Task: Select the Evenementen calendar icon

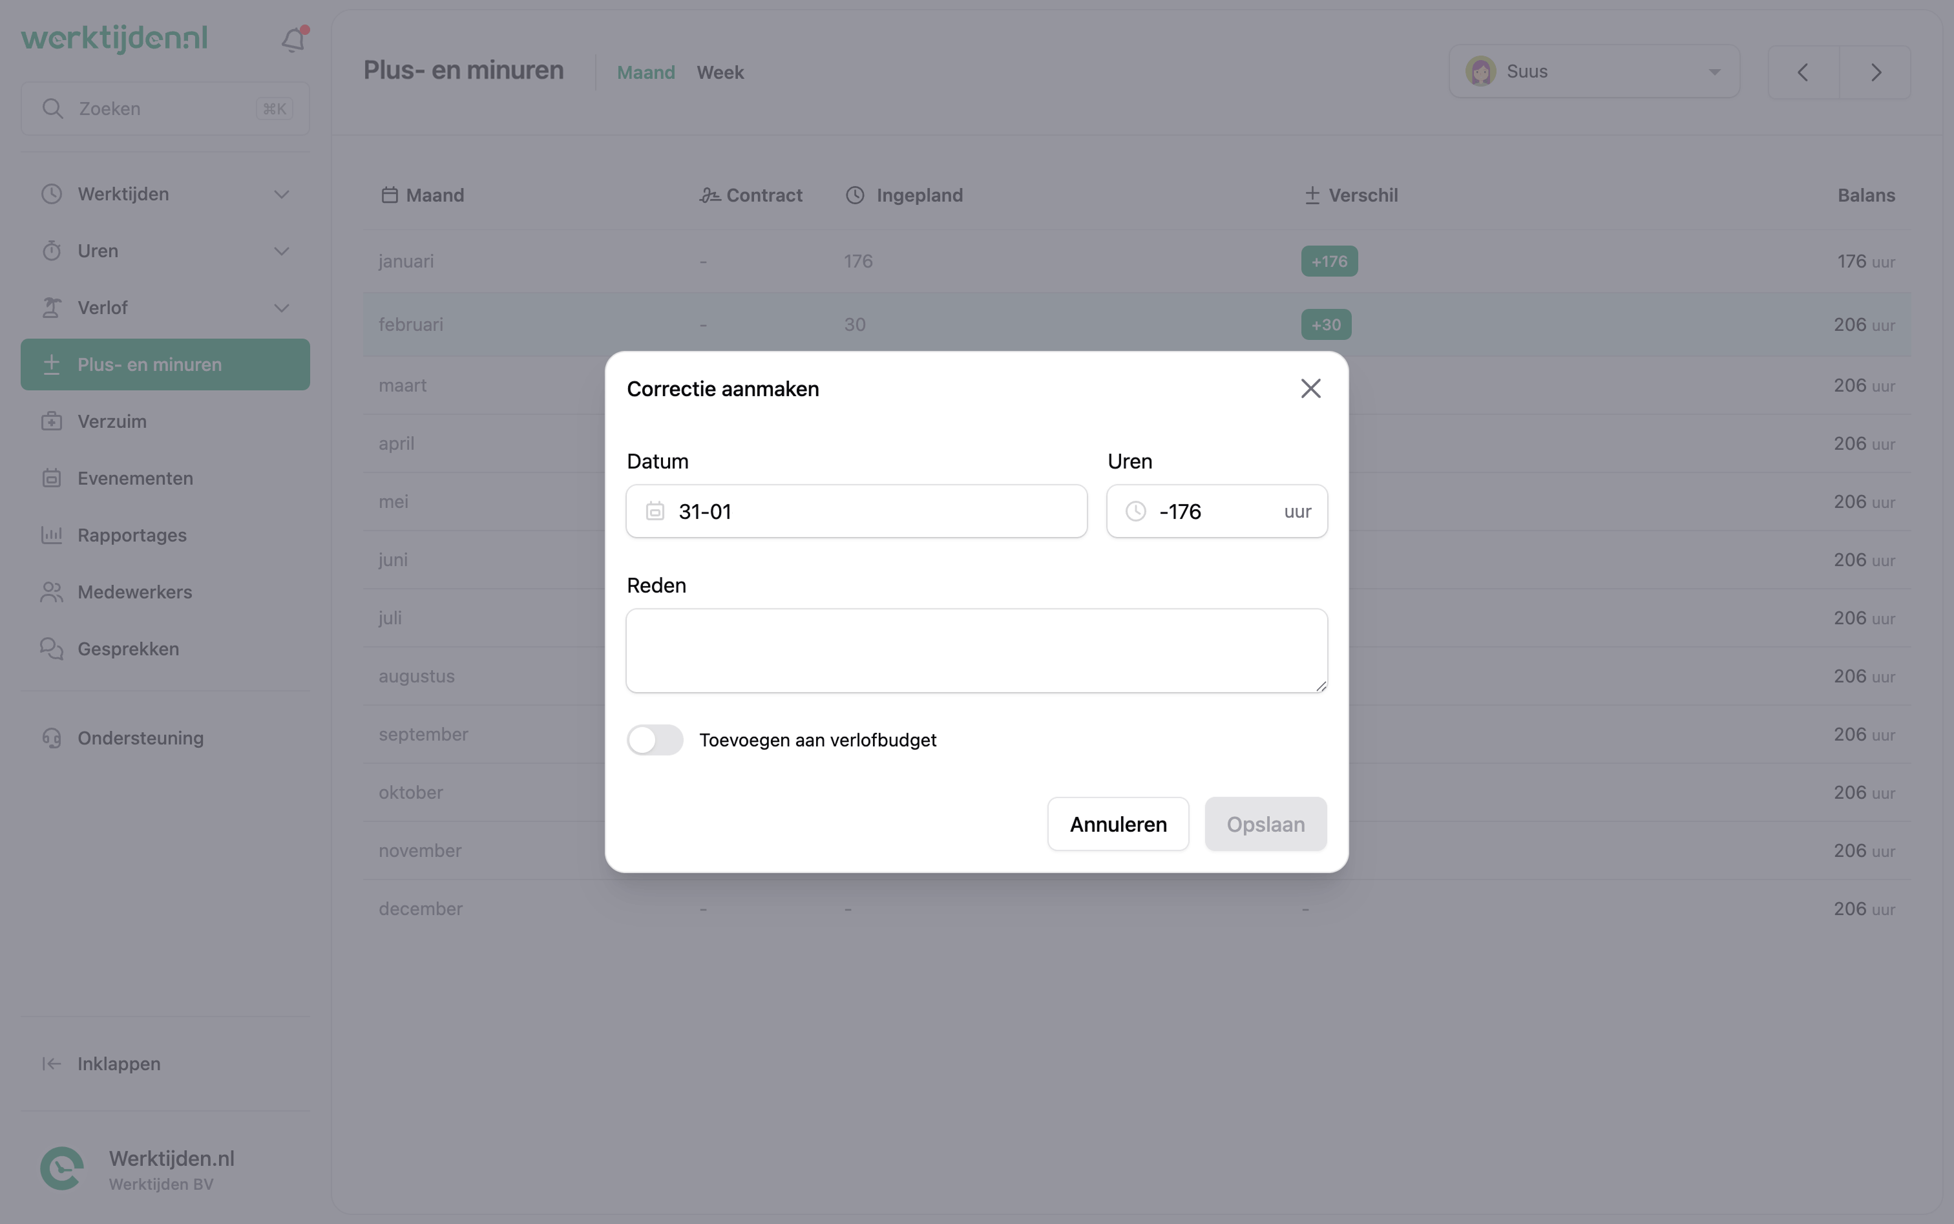Action: [52, 478]
